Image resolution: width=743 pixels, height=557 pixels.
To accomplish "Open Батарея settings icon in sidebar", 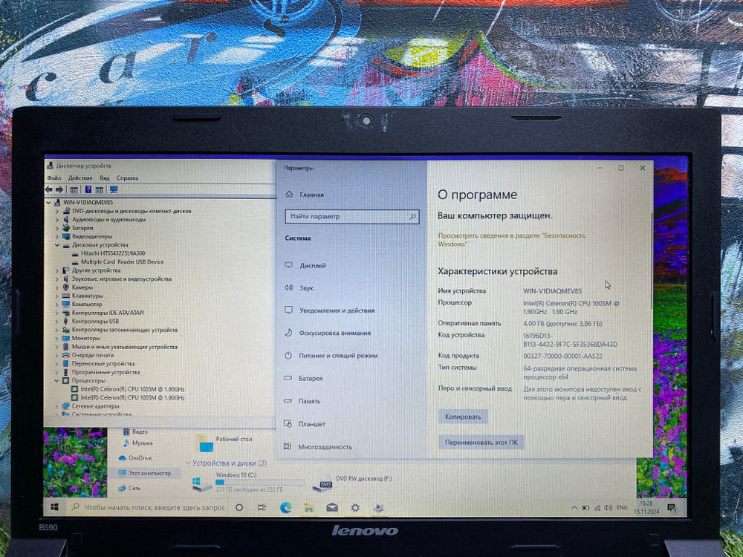I will [x=288, y=378].
